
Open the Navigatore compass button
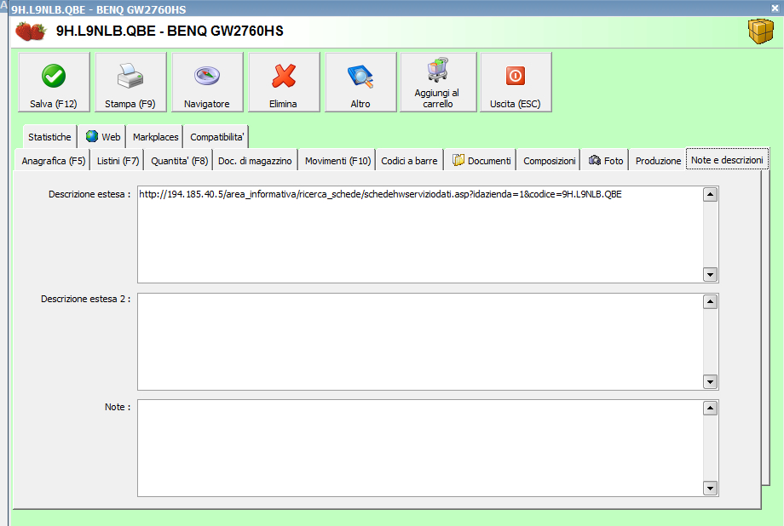[207, 83]
